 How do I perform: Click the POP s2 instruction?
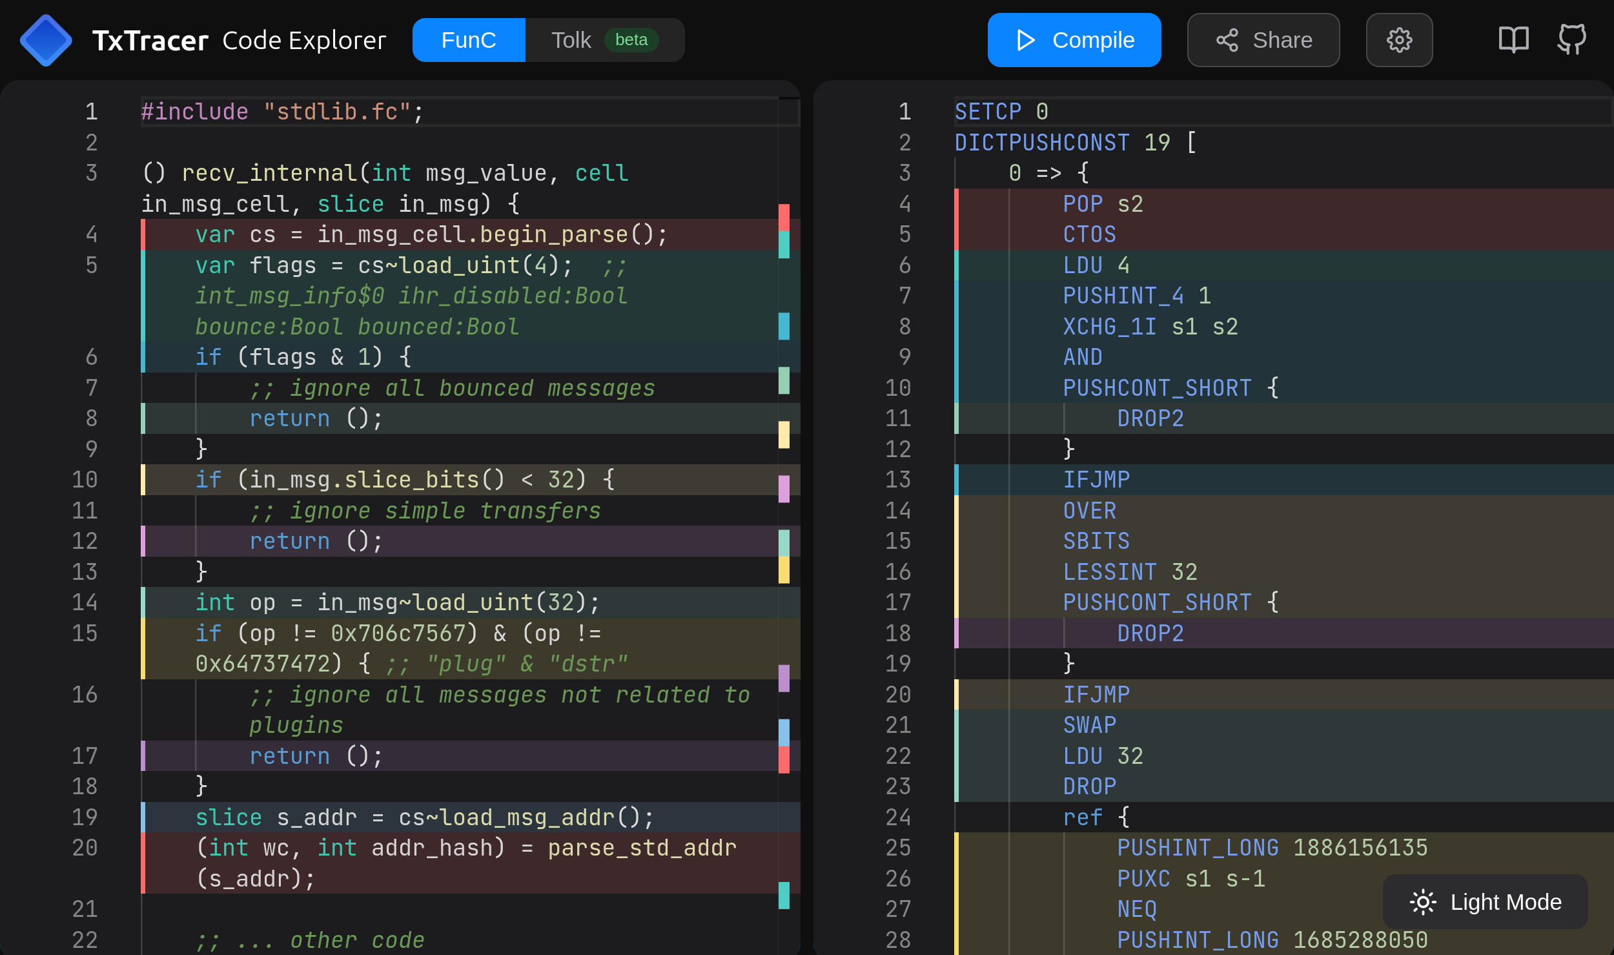1103,204
